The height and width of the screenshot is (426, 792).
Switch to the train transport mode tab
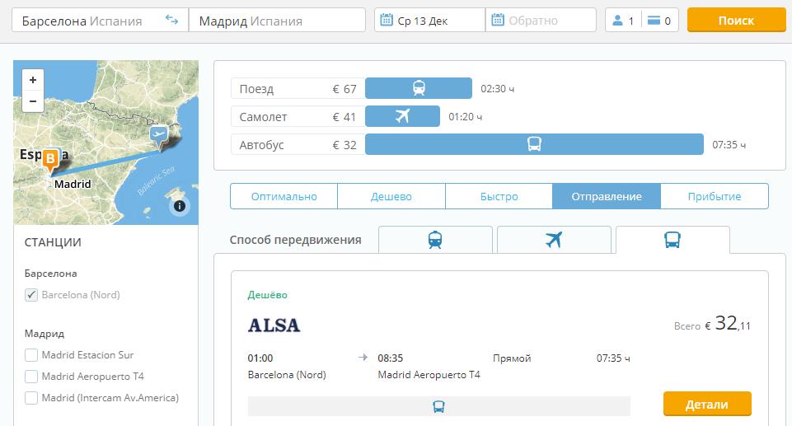[x=435, y=240]
